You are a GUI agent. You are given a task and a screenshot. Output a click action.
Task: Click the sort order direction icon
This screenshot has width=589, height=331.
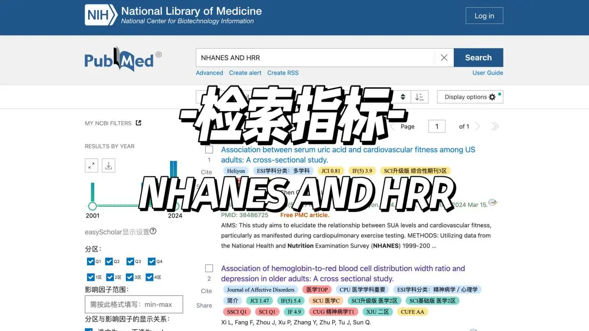(x=419, y=97)
